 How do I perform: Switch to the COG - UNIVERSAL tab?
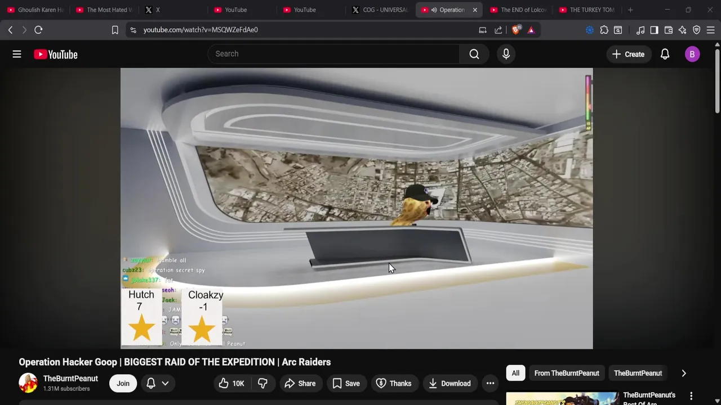click(x=380, y=10)
